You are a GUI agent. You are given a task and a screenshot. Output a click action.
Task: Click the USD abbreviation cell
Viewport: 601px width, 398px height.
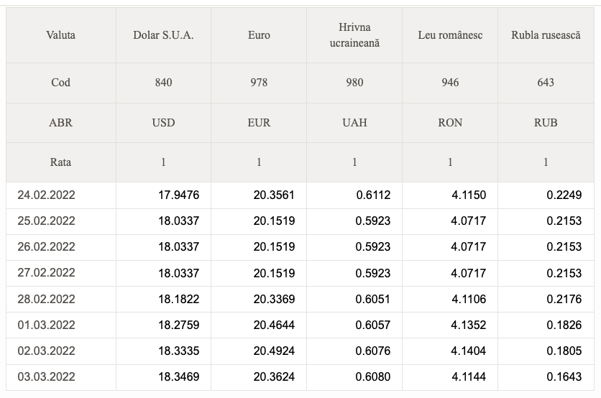[163, 122]
